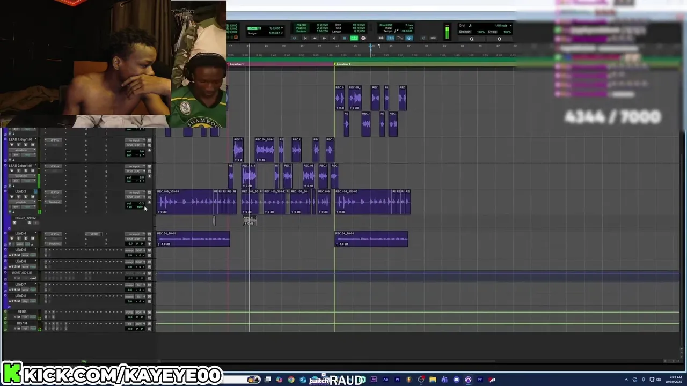The height and width of the screenshot is (386, 687).
Task: Open the gear settings icon under Grid
Action: (499, 39)
